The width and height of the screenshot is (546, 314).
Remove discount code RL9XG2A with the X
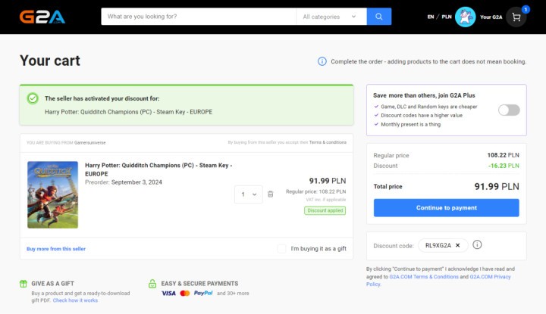point(457,245)
